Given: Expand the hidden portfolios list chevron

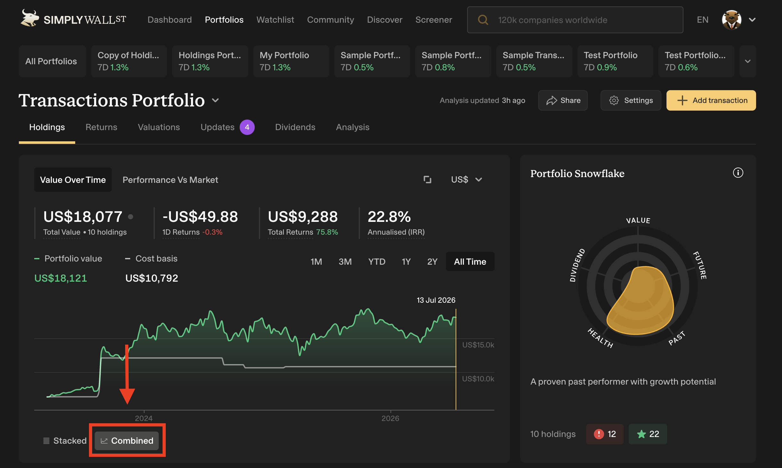Looking at the screenshot, I should (x=747, y=61).
